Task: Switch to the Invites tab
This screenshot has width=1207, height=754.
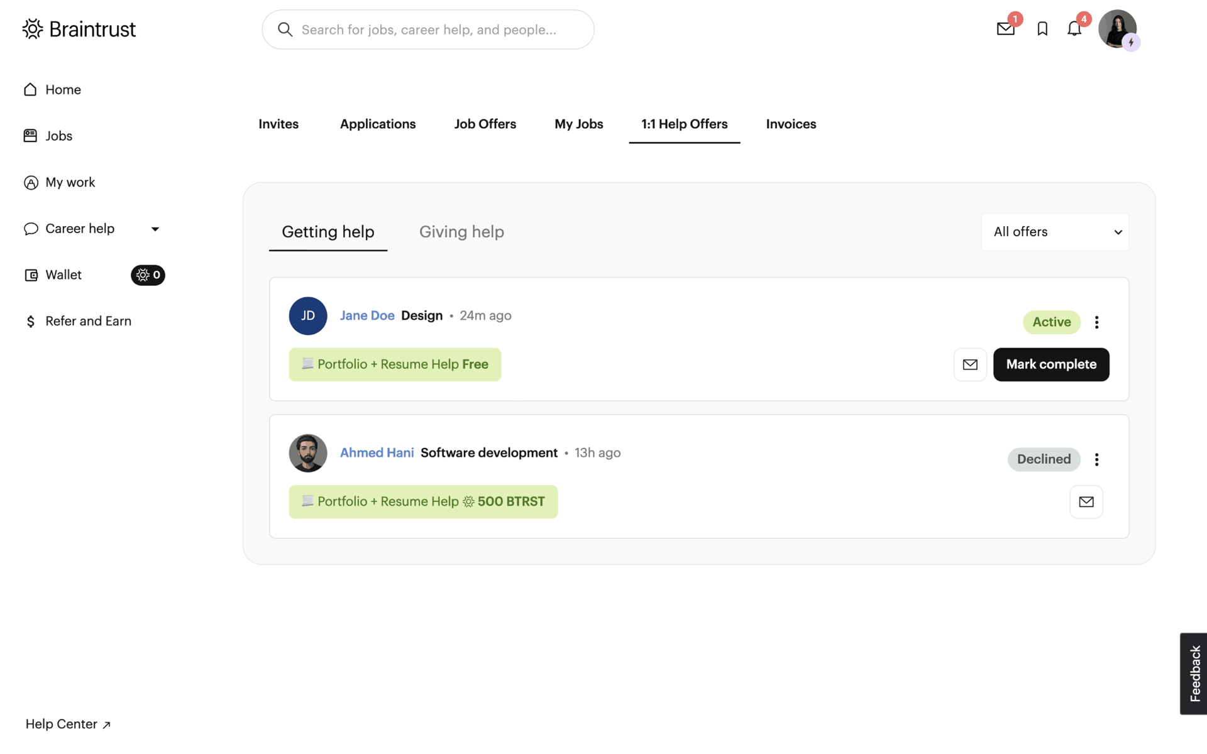Action: [x=278, y=124]
